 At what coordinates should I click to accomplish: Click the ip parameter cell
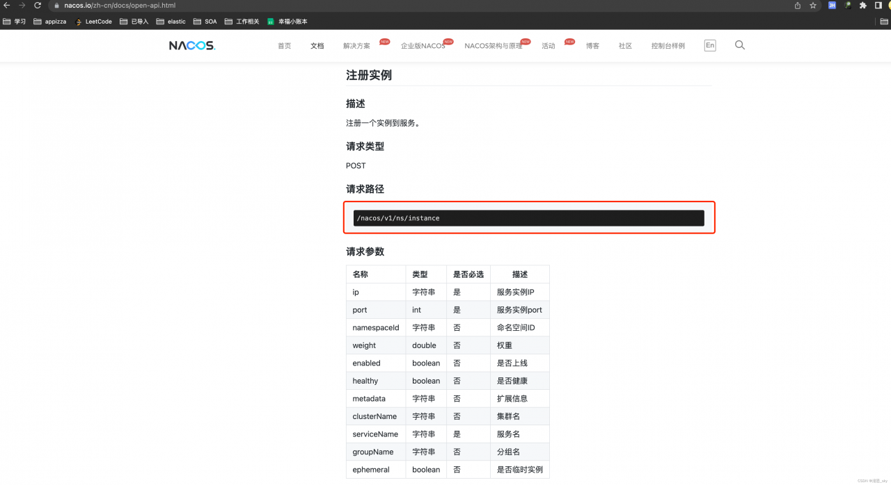coord(376,292)
